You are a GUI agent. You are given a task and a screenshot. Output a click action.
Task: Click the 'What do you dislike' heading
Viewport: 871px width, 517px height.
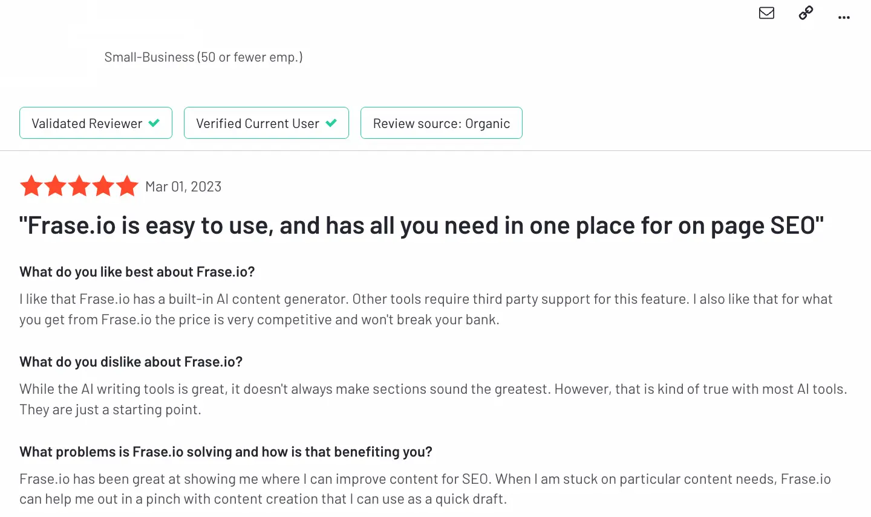point(131,362)
